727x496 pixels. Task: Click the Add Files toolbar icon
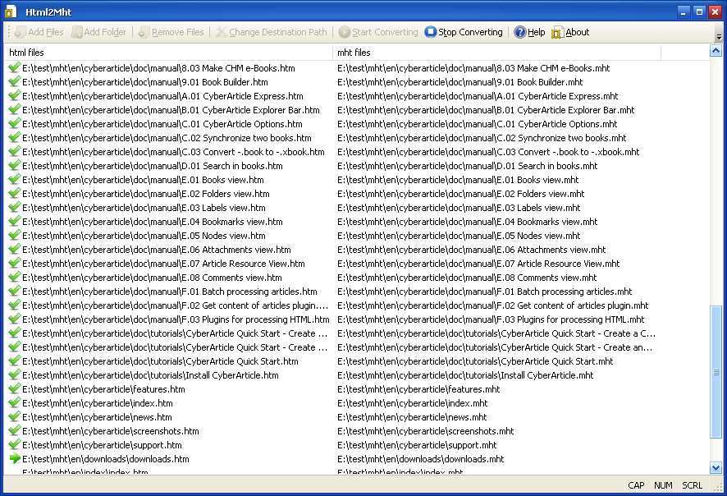21,32
